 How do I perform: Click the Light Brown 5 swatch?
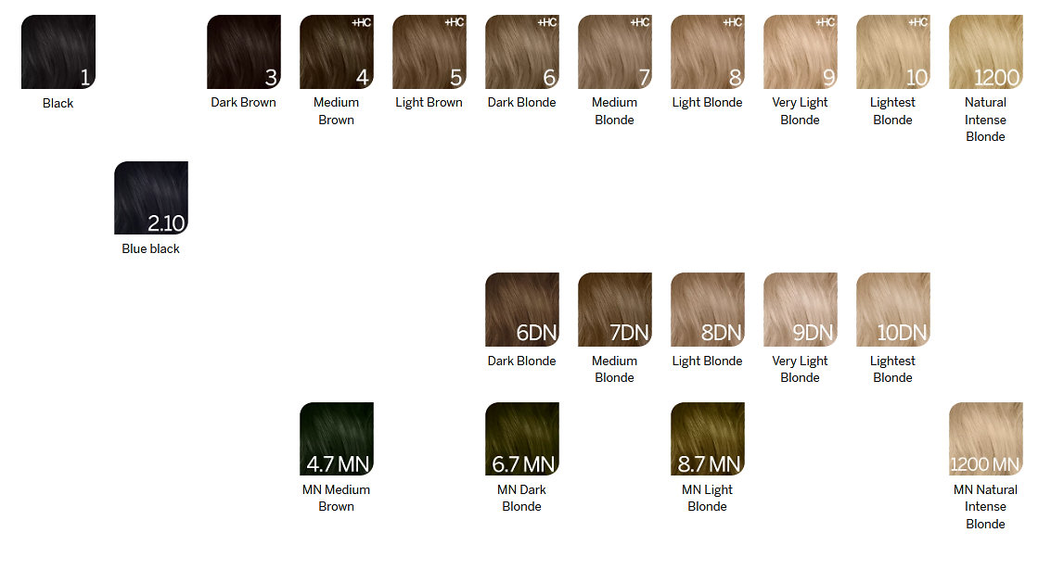(429, 52)
